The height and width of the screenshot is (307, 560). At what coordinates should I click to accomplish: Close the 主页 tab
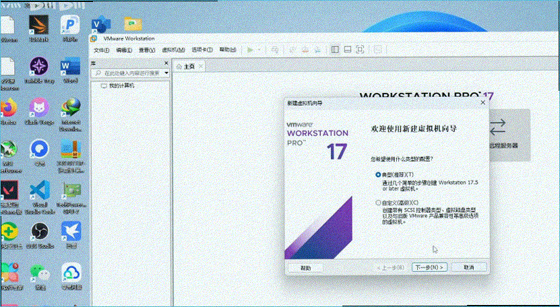point(201,67)
